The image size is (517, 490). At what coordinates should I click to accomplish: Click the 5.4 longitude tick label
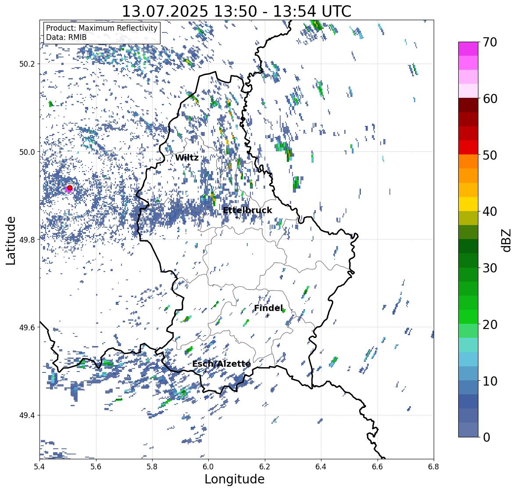pyautogui.click(x=39, y=467)
